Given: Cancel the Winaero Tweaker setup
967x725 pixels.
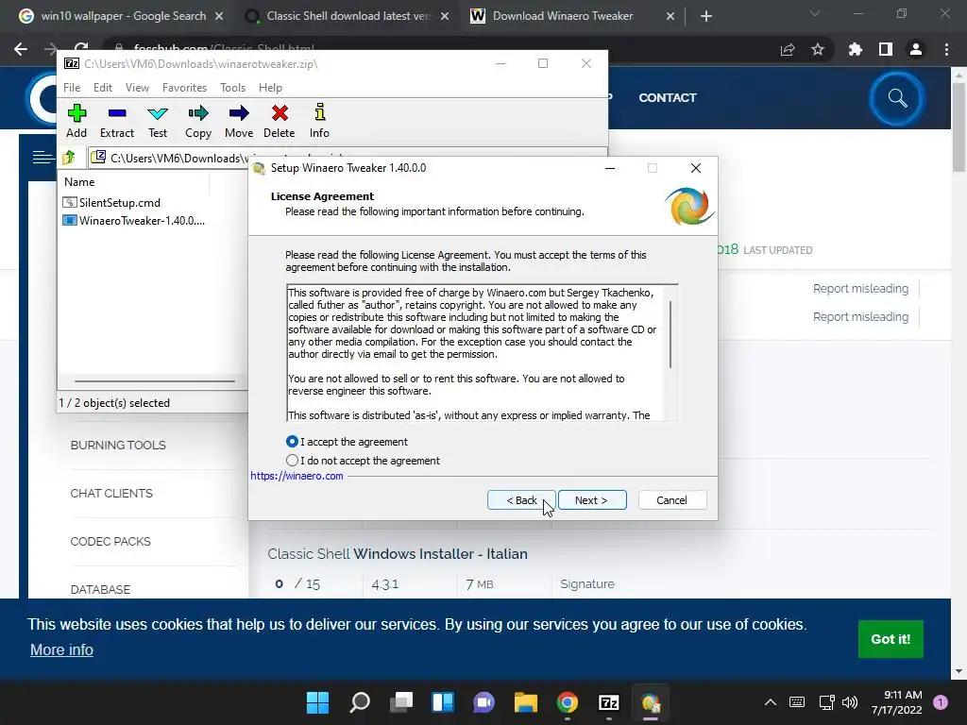Looking at the screenshot, I should pyautogui.click(x=672, y=500).
